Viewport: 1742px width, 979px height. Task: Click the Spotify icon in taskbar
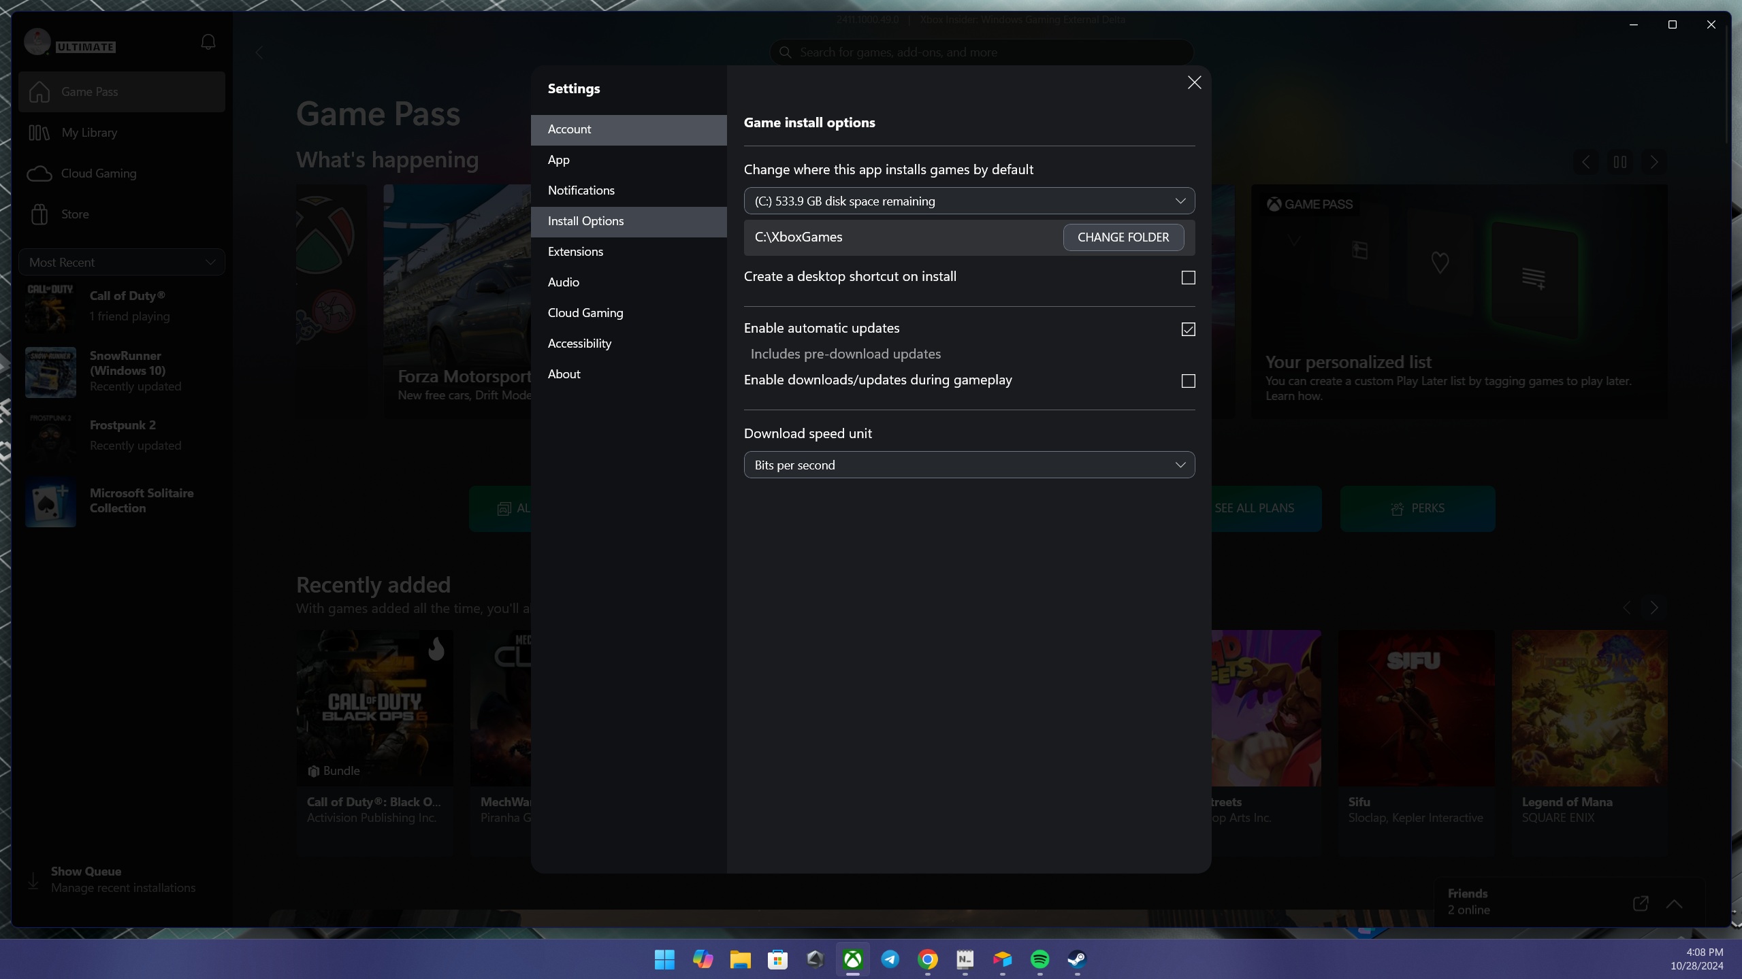coord(1039,959)
